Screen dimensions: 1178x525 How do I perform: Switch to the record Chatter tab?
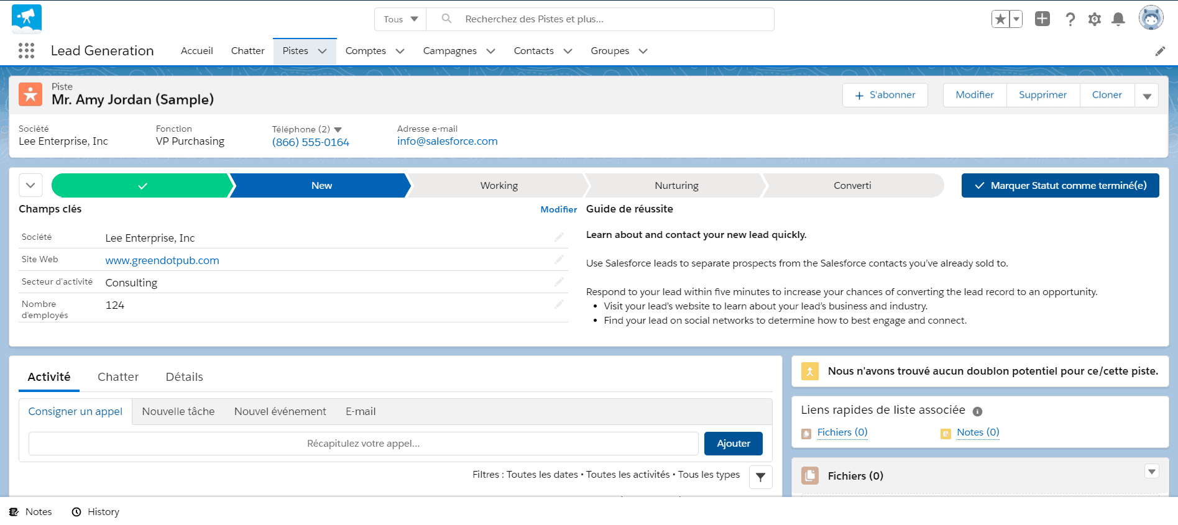(118, 377)
